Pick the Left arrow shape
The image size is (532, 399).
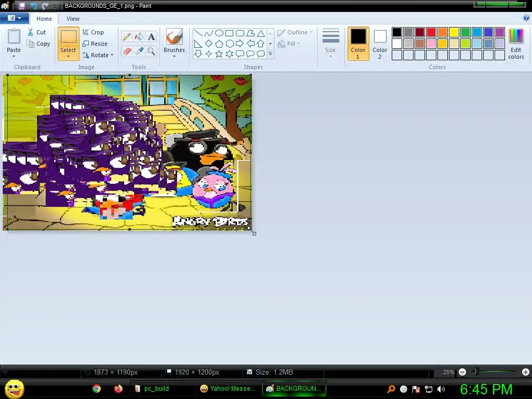tap(250, 44)
